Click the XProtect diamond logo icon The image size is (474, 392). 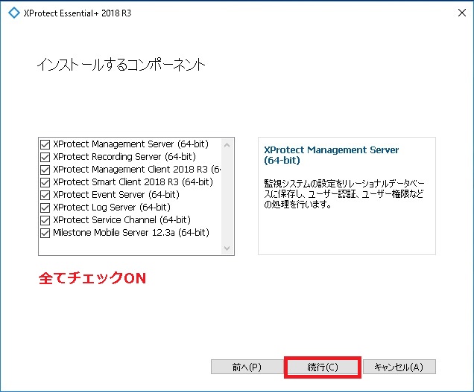[14, 13]
